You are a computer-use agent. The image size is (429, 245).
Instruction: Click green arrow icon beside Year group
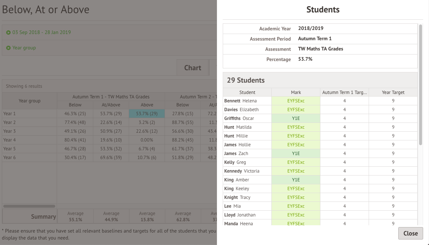8,48
